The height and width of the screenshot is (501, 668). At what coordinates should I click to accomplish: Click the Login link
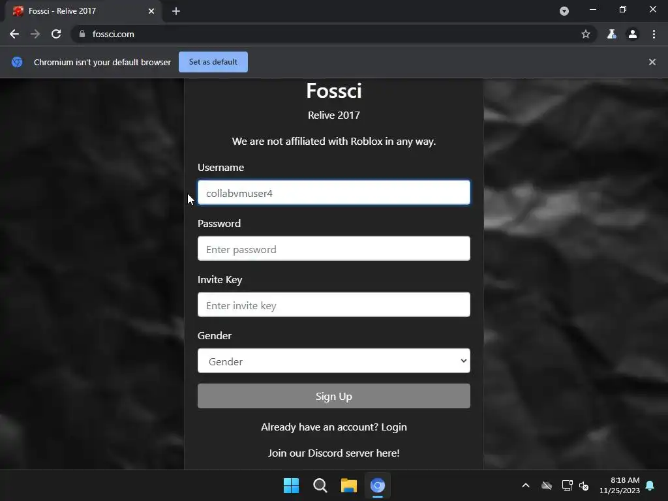pyautogui.click(x=394, y=427)
